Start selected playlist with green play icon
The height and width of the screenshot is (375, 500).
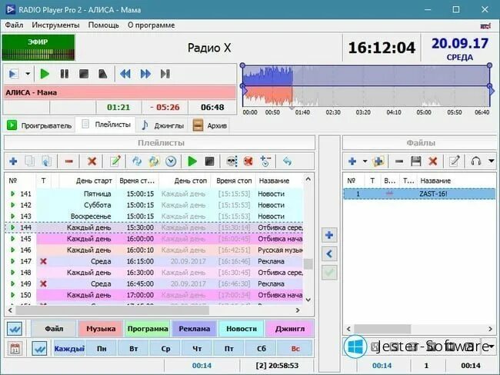192,161
